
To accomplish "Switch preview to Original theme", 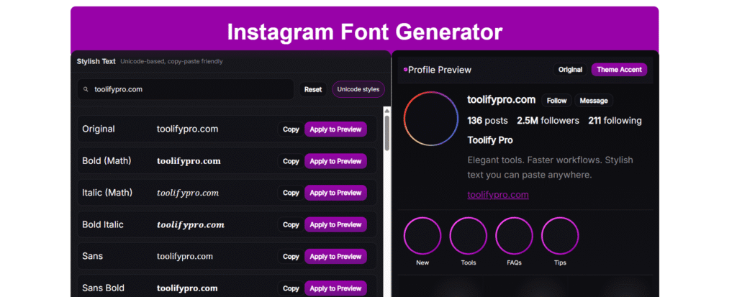I will point(570,70).
